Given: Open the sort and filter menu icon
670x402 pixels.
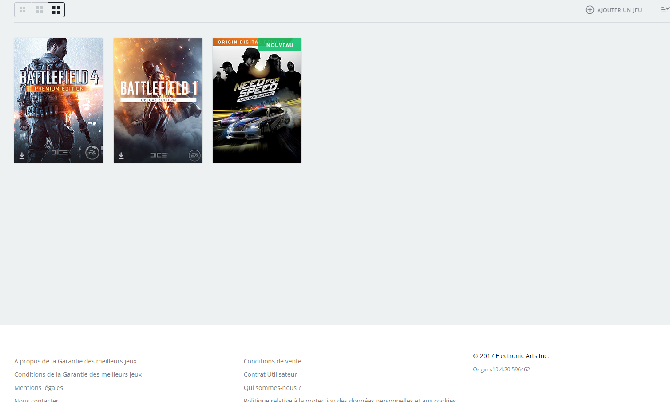Looking at the screenshot, I should pos(665,9).
